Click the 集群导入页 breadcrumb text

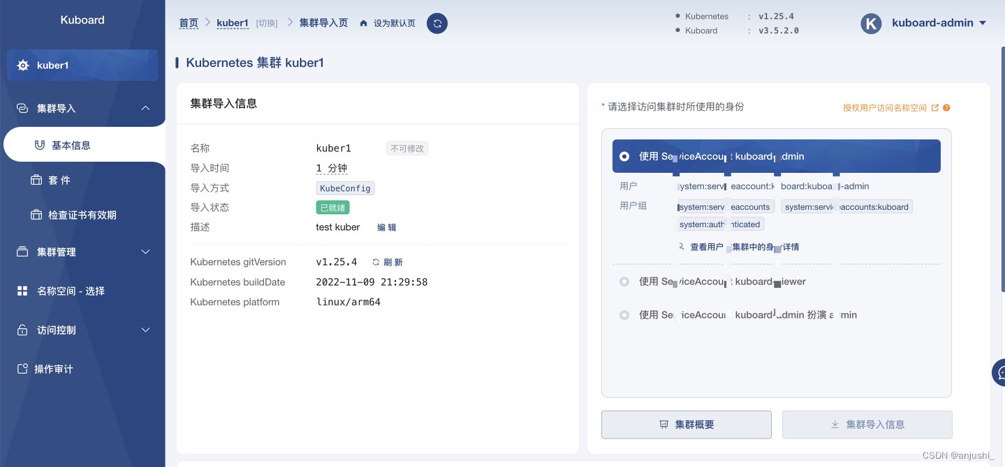323,23
